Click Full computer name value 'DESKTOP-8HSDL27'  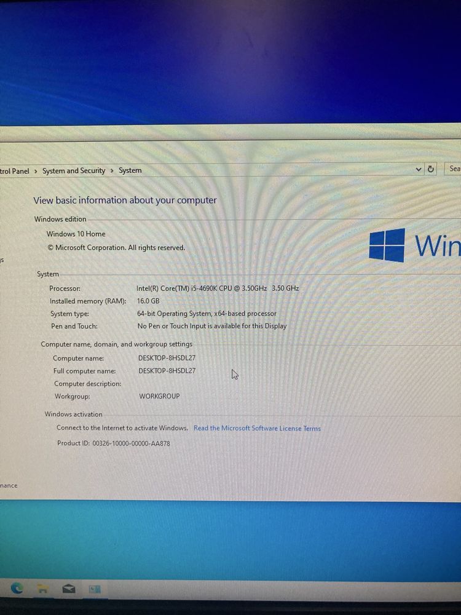(167, 371)
